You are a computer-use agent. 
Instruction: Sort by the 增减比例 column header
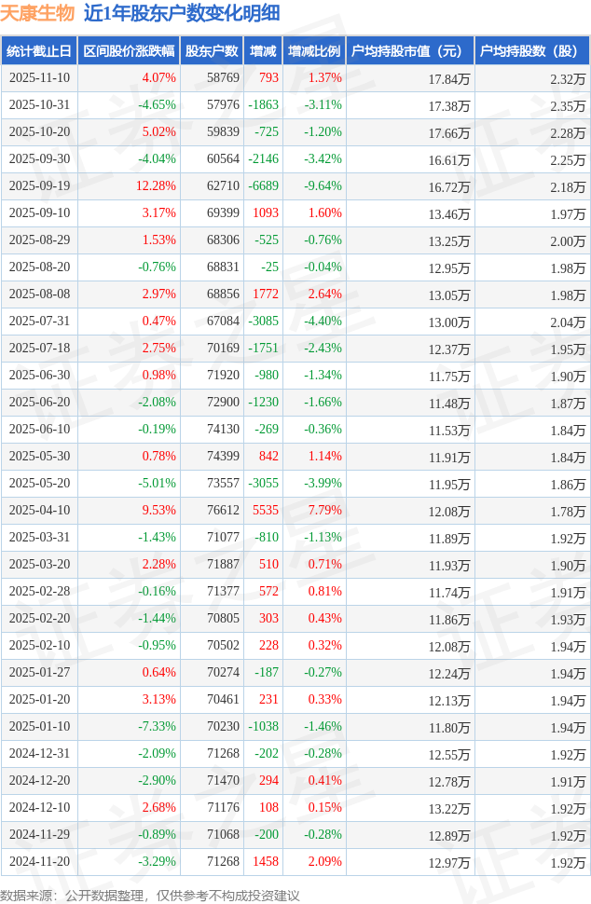click(x=313, y=51)
